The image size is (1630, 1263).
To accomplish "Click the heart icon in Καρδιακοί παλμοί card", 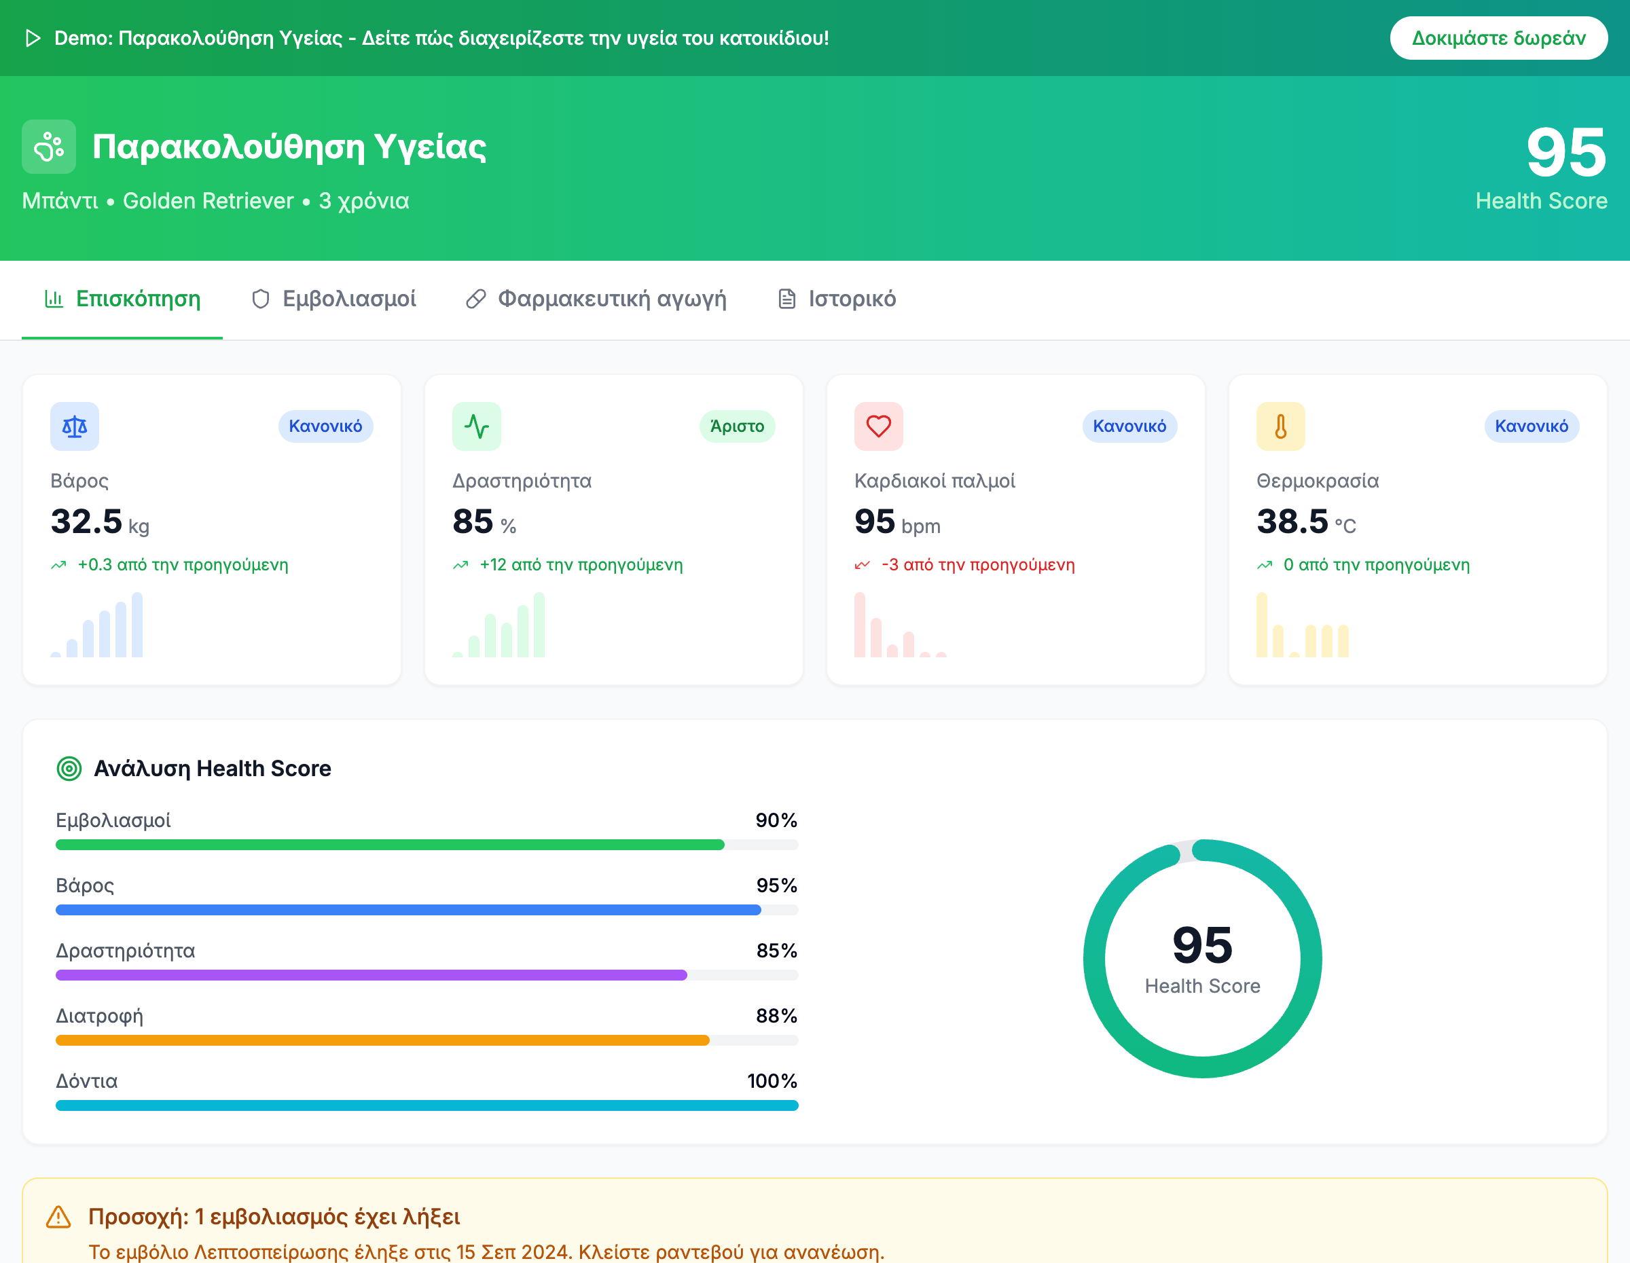I will click(878, 426).
